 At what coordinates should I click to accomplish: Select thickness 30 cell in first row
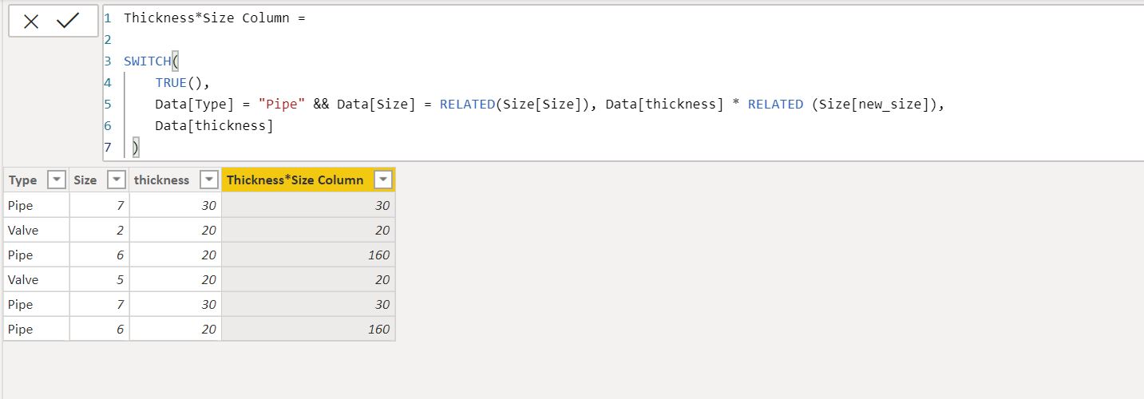pos(176,205)
